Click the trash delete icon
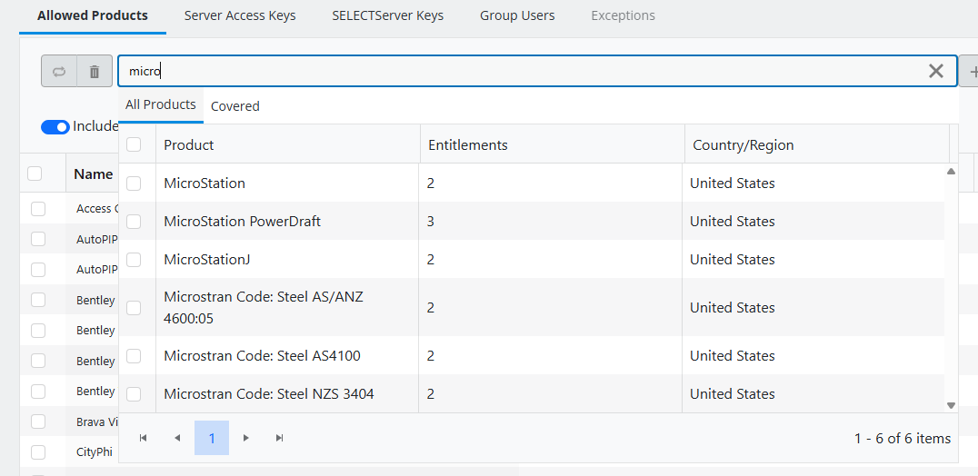The image size is (978, 476). tap(95, 72)
